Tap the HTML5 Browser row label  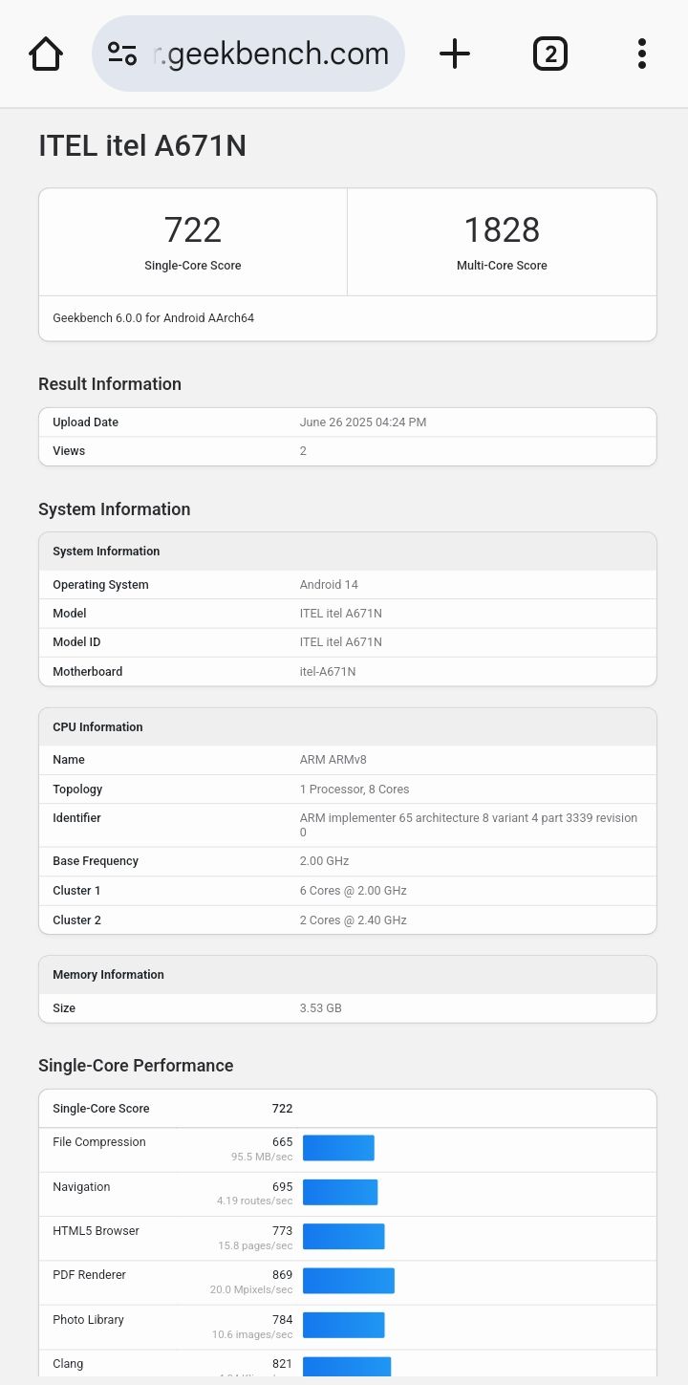(x=96, y=1231)
